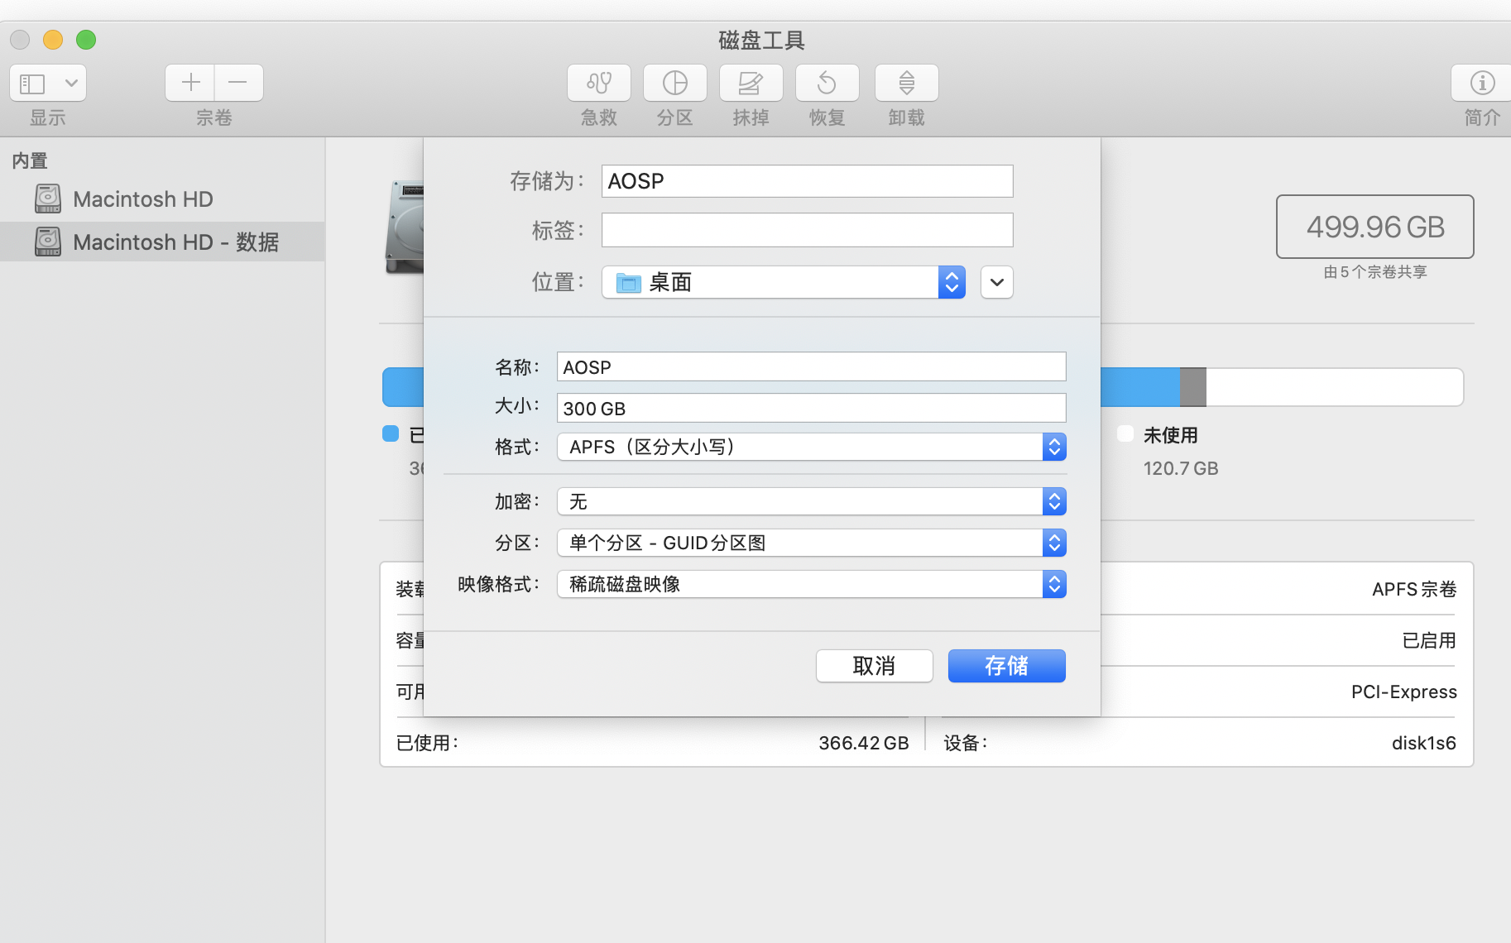
Task: Click the 取消 cancel button
Action: 874,666
